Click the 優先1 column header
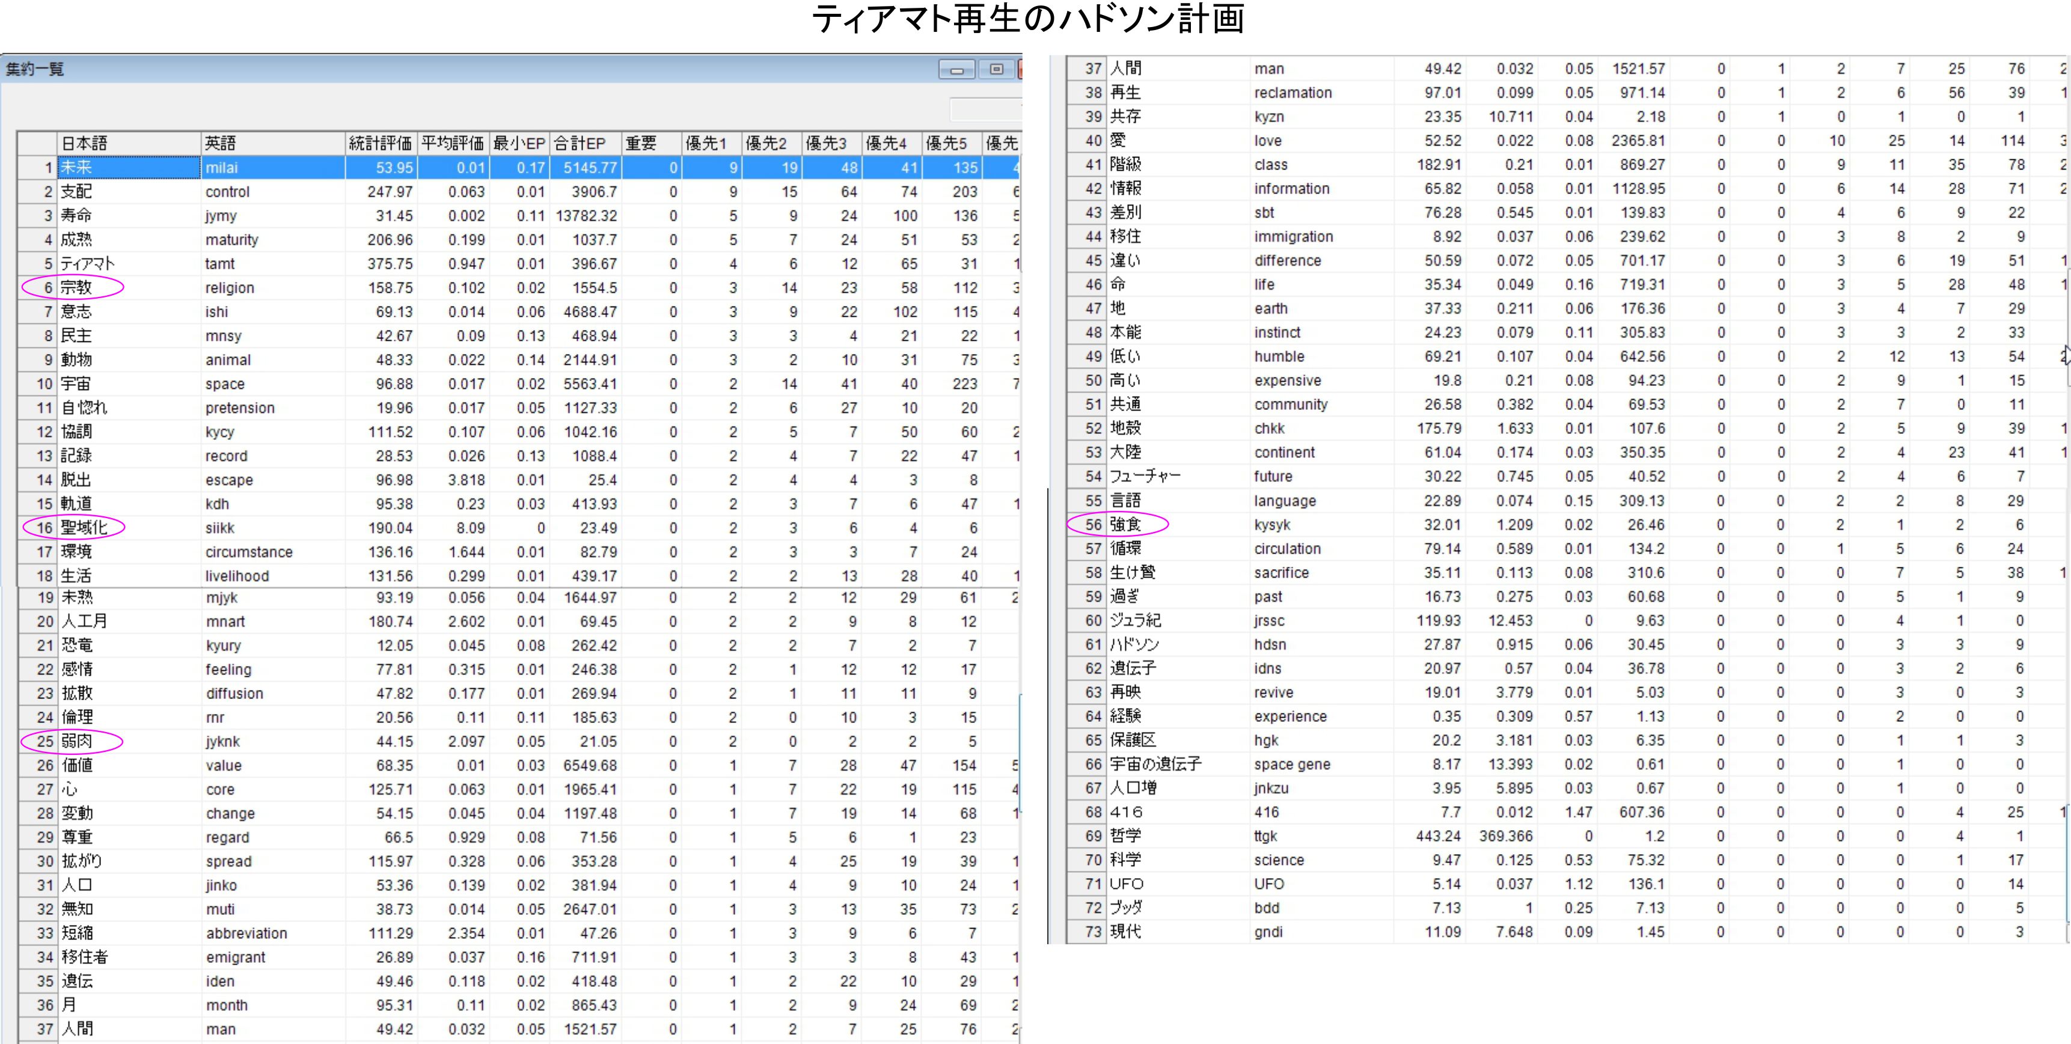The height and width of the screenshot is (1044, 2071). tap(706, 143)
